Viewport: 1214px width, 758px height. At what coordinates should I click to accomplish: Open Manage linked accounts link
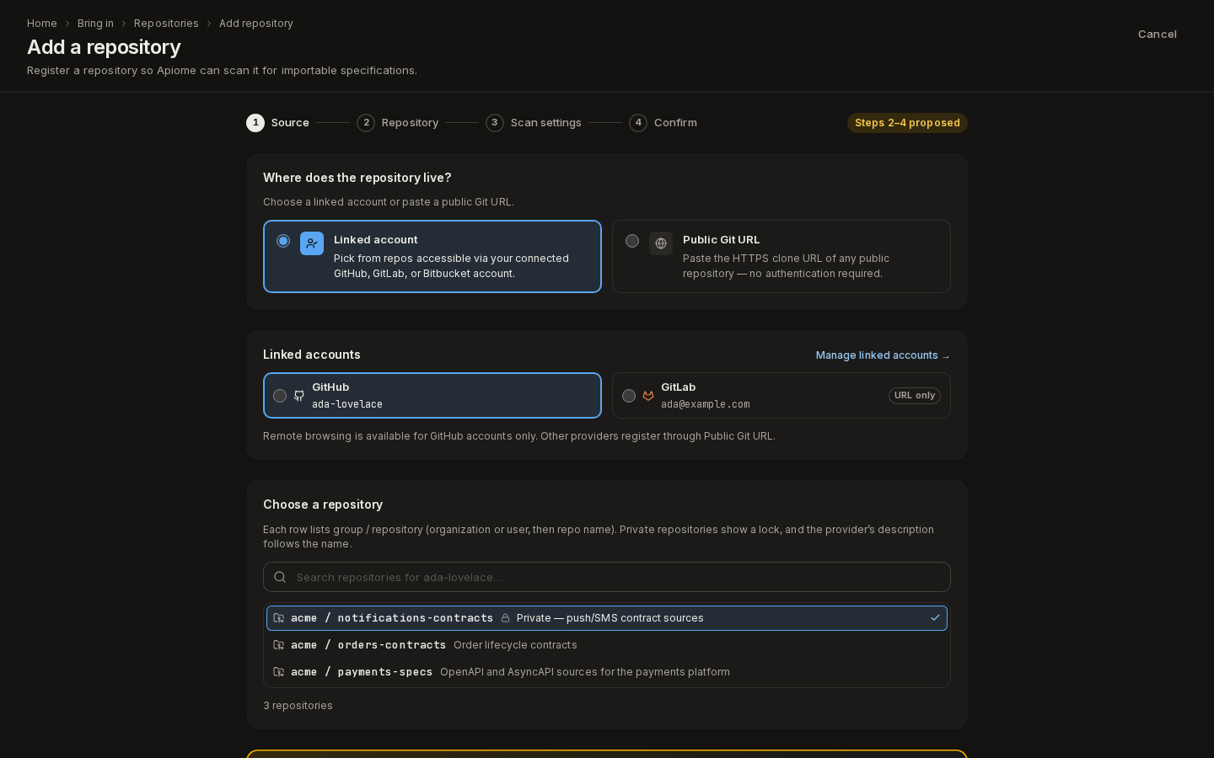(x=883, y=355)
